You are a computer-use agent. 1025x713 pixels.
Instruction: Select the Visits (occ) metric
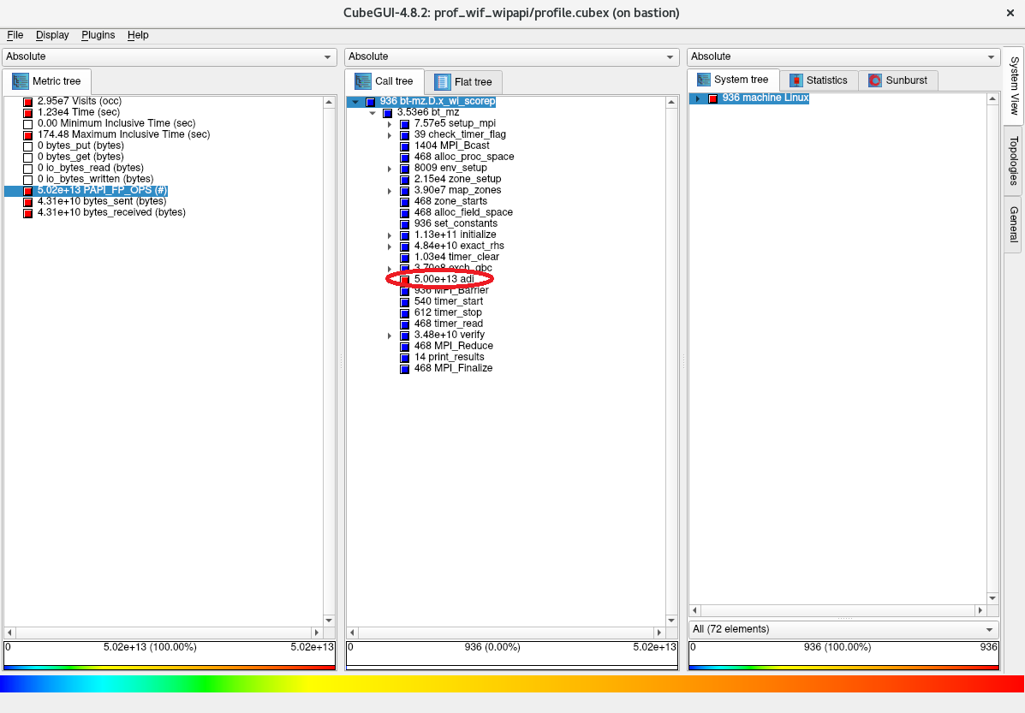coord(79,101)
